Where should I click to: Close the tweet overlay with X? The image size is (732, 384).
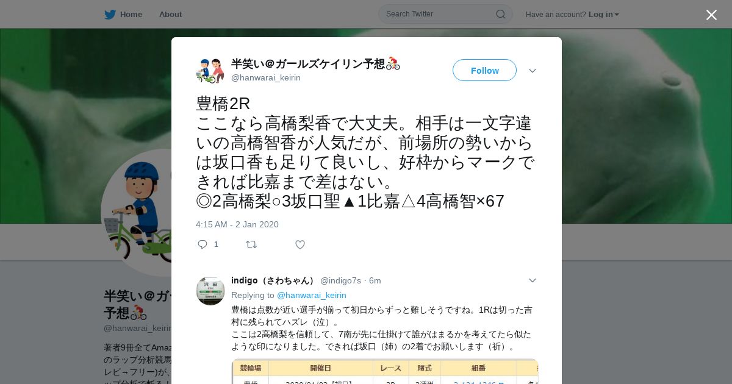(711, 15)
